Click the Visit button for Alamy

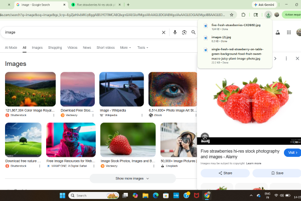tap(292, 153)
